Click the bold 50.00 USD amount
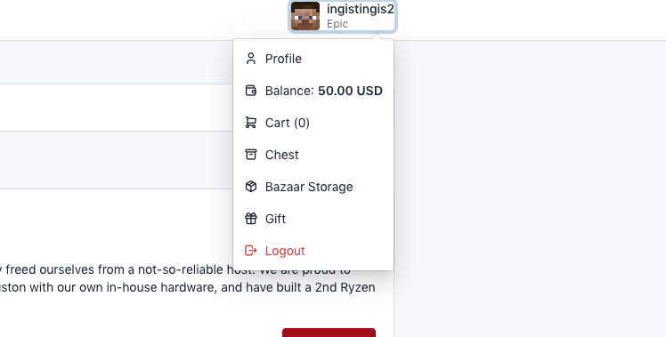666x337 pixels. (350, 91)
